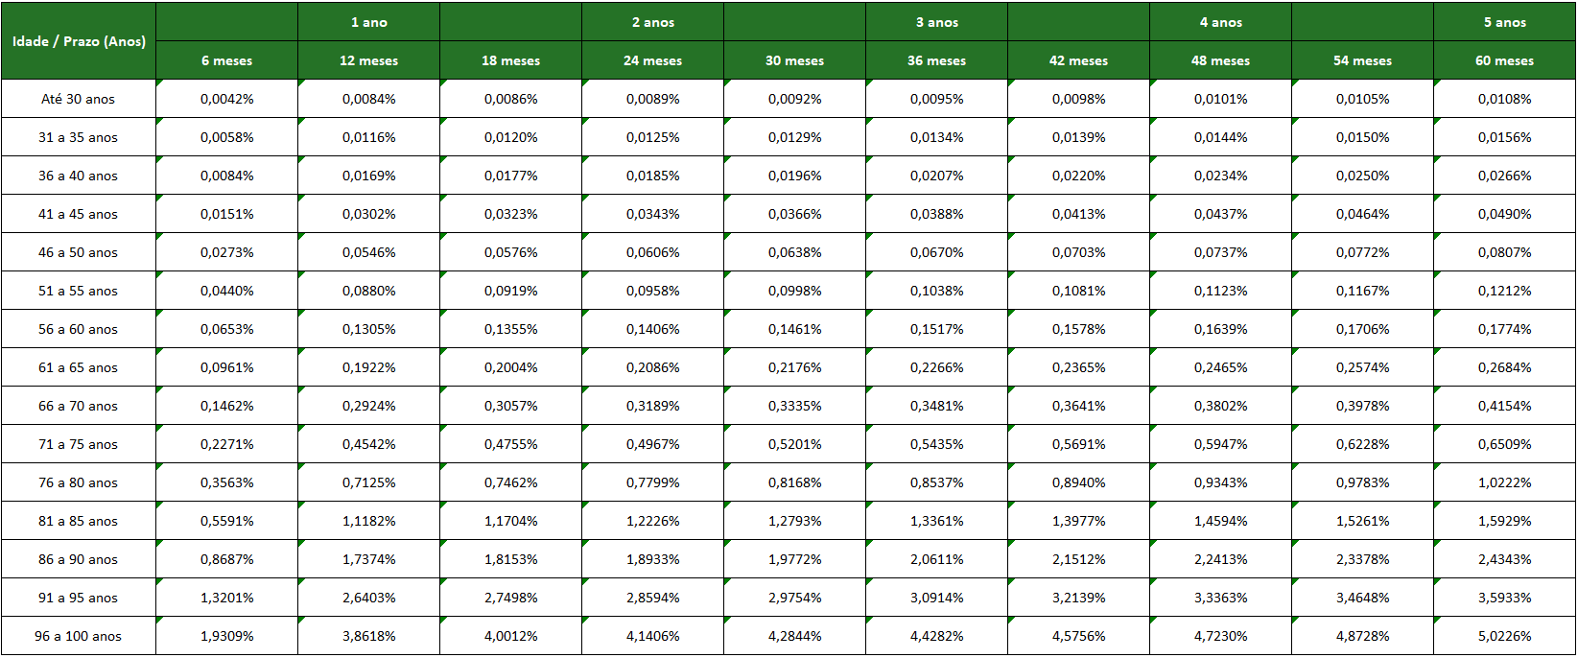The height and width of the screenshot is (658, 1578).
Task: Select the cell with value 0,7125%
Action: [x=368, y=482]
